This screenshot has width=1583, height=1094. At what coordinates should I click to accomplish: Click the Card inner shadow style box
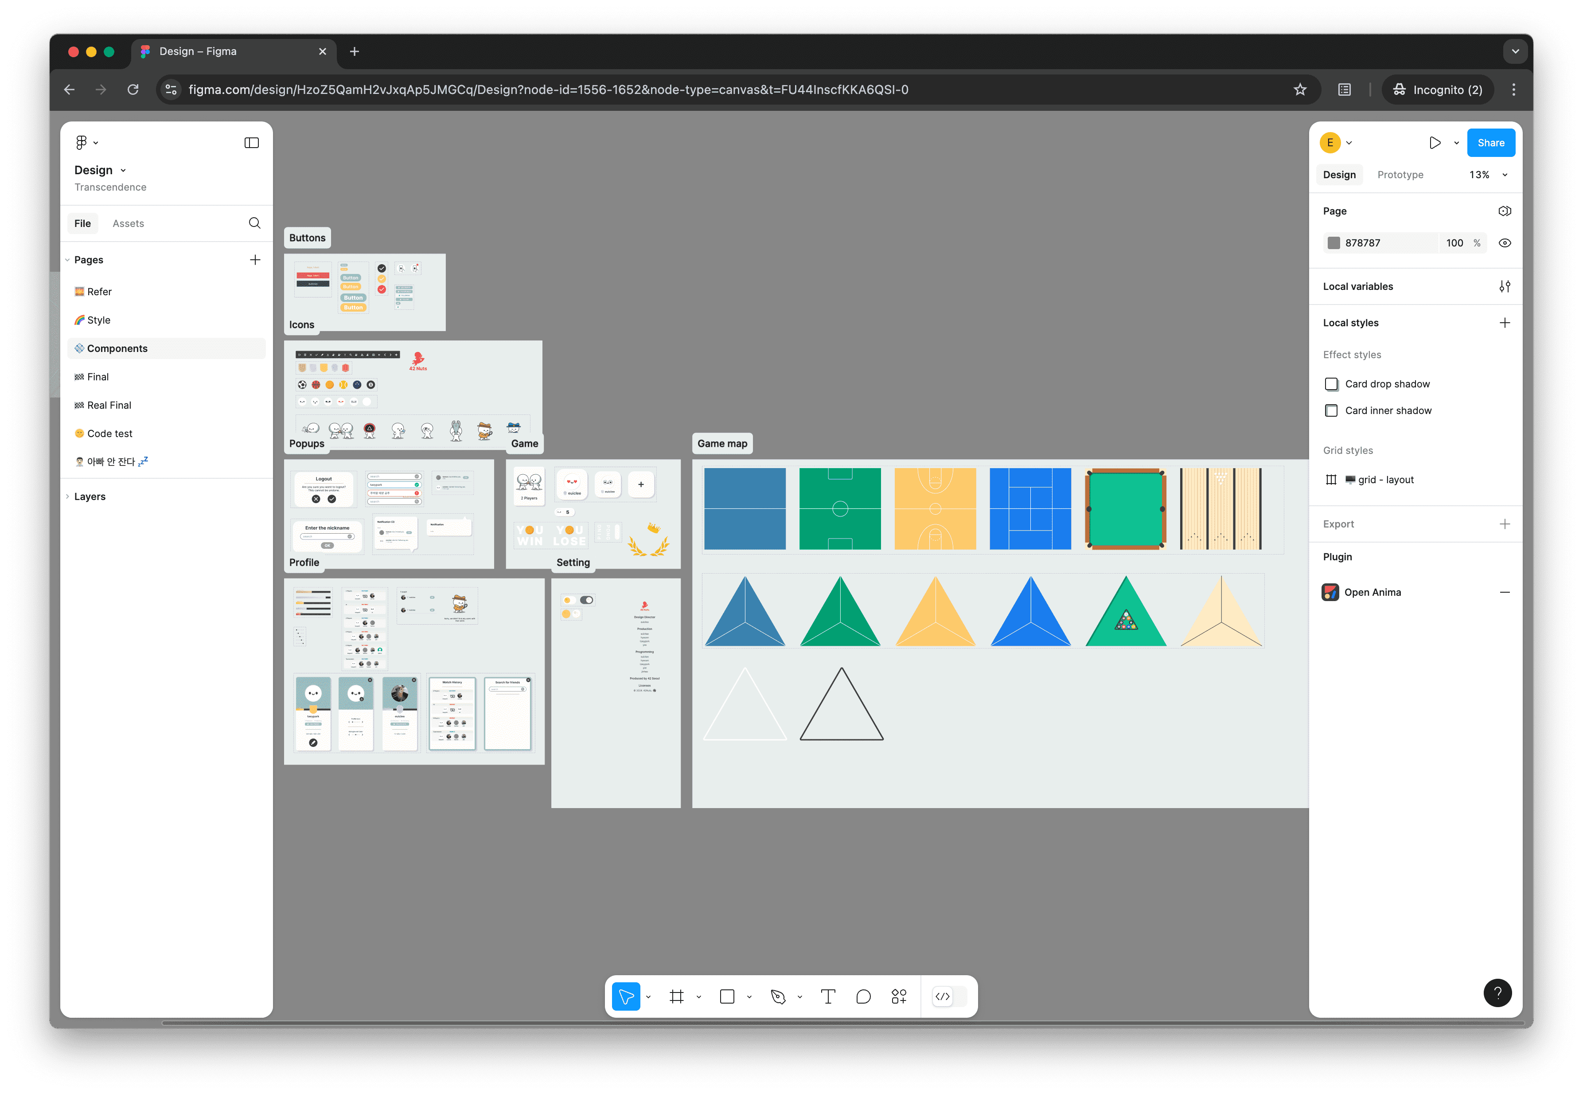pos(1331,410)
